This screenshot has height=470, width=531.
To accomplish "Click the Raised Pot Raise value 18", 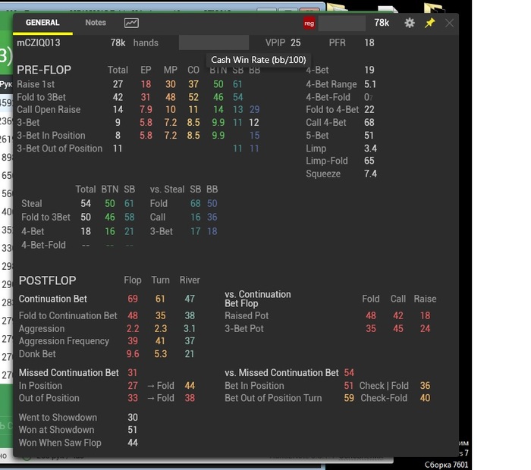I will point(425,315).
